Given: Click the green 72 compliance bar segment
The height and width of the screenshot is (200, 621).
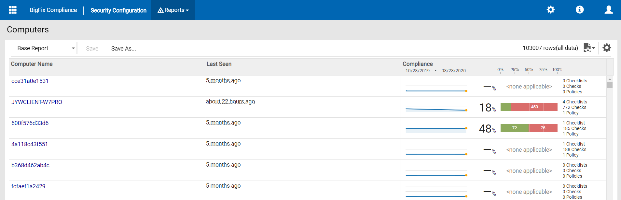Looking at the screenshot, I should [x=515, y=128].
